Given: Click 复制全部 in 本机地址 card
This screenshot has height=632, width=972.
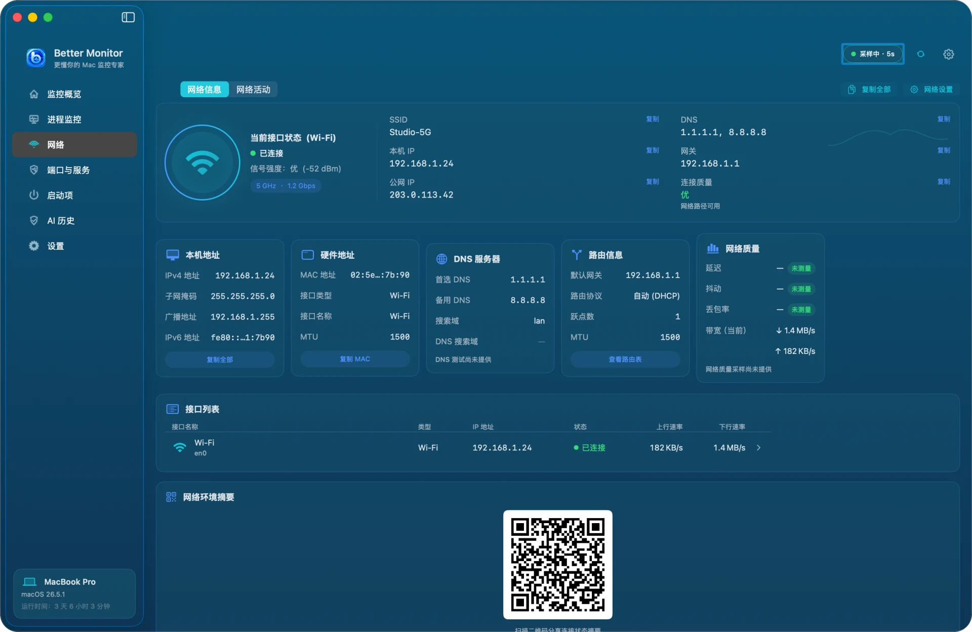Looking at the screenshot, I should (220, 360).
